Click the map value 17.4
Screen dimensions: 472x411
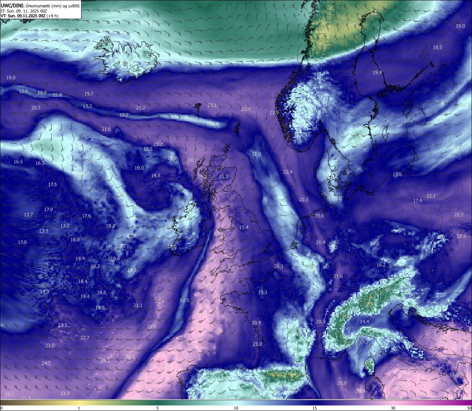417,201
